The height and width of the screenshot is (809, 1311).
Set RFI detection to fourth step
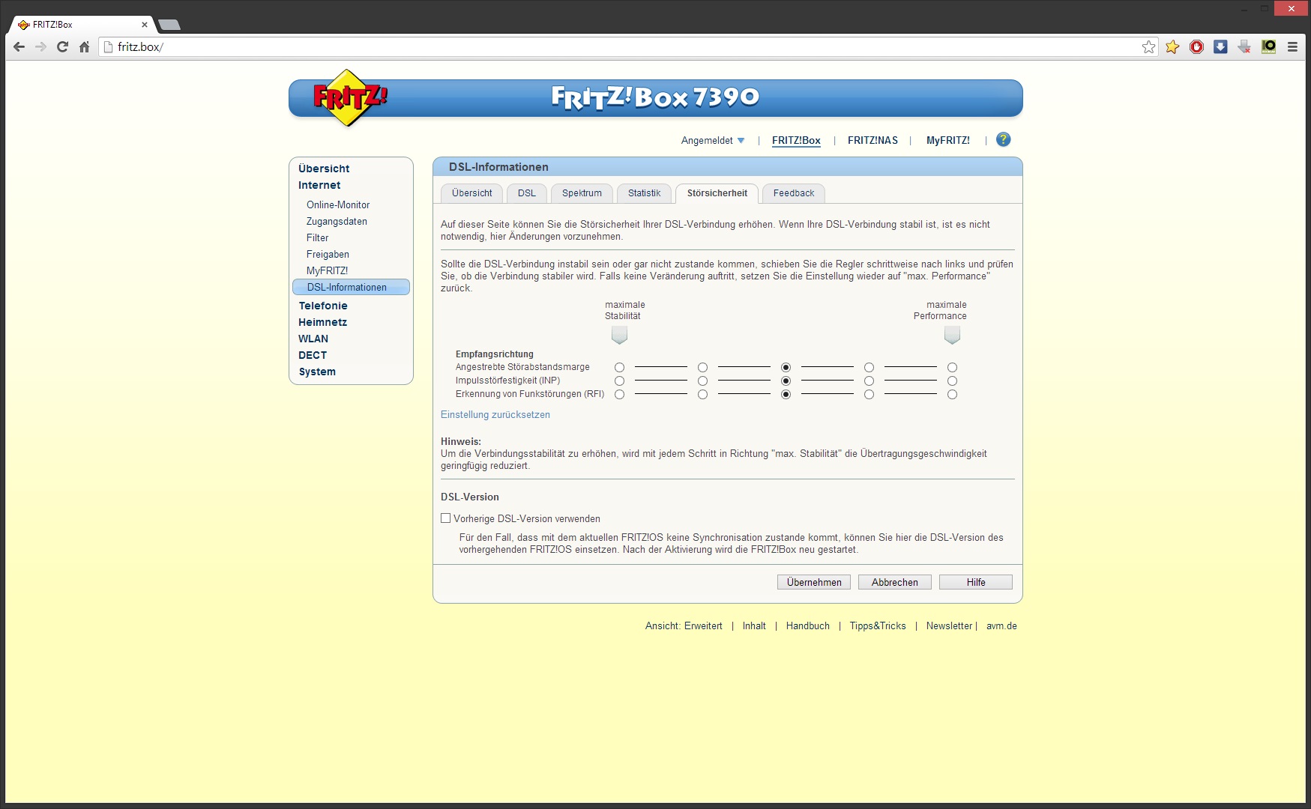[869, 394]
